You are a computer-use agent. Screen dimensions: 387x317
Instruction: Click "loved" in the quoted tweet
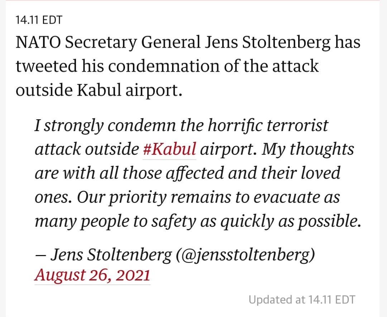coord(320,173)
